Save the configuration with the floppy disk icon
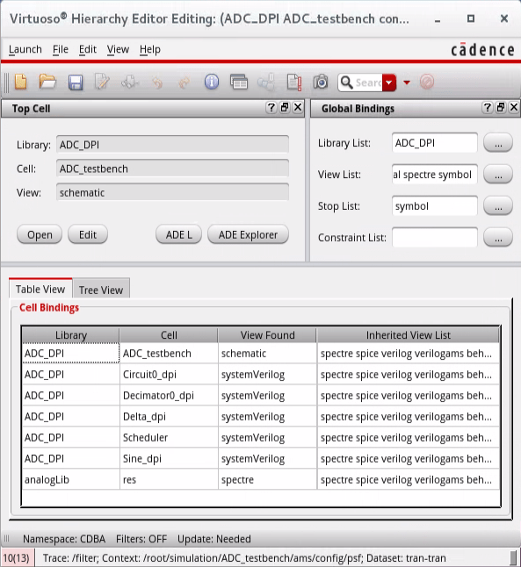Viewport: 521px width, 567px height. coord(76,83)
